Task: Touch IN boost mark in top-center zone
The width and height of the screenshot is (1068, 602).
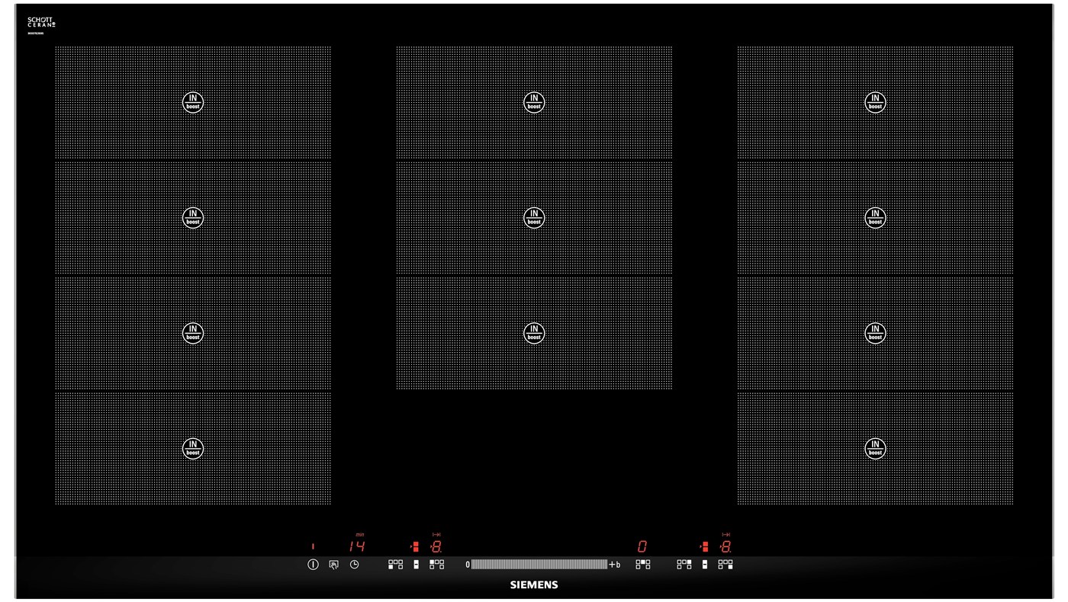Action: point(534,102)
